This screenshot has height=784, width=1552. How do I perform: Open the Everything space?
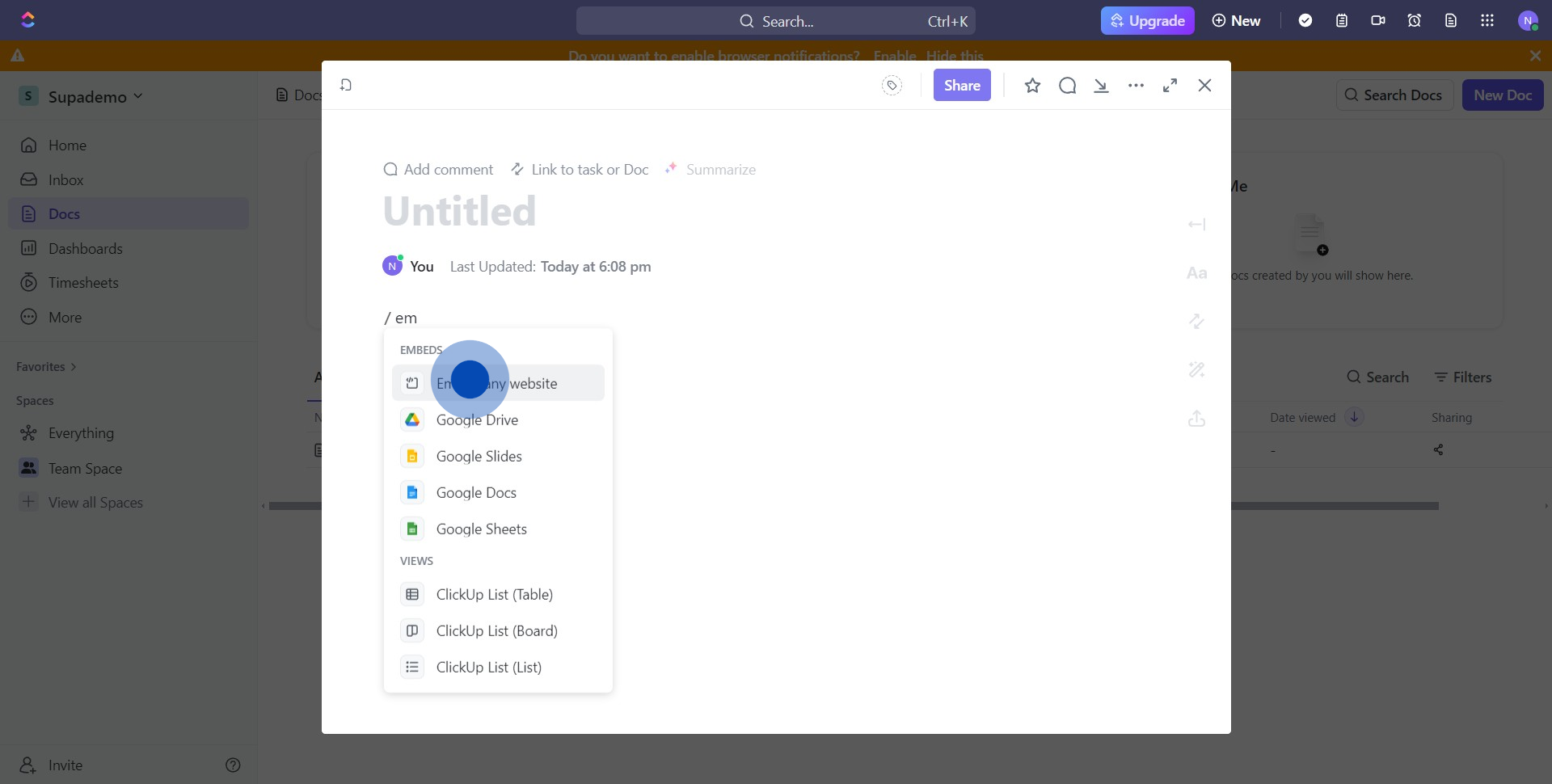(129, 432)
